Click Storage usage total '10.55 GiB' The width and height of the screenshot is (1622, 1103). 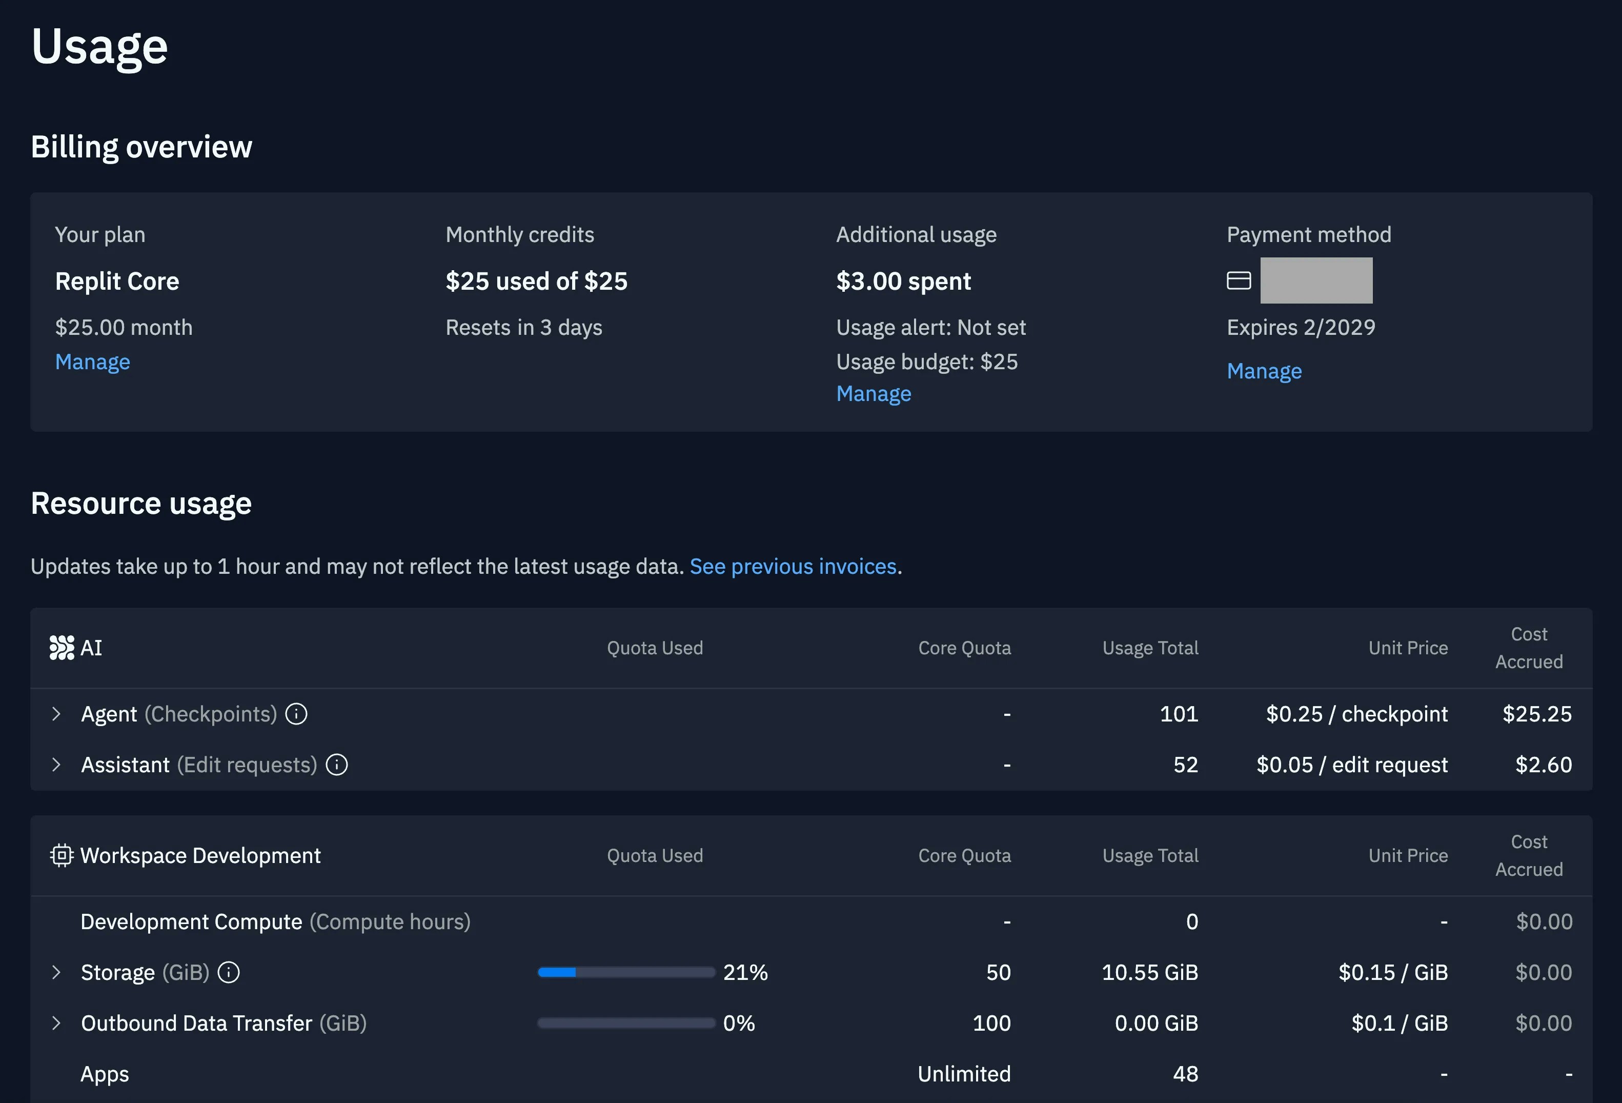(1149, 972)
